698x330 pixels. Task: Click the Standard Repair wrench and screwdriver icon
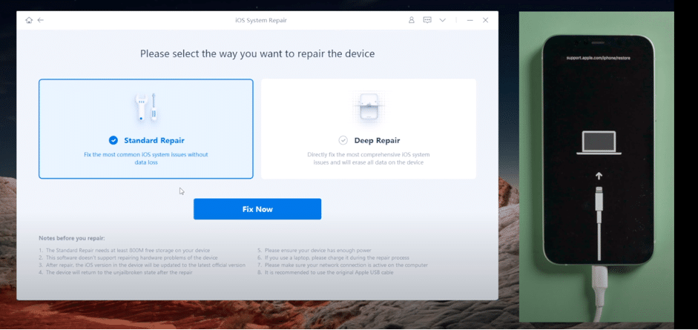point(145,108)
